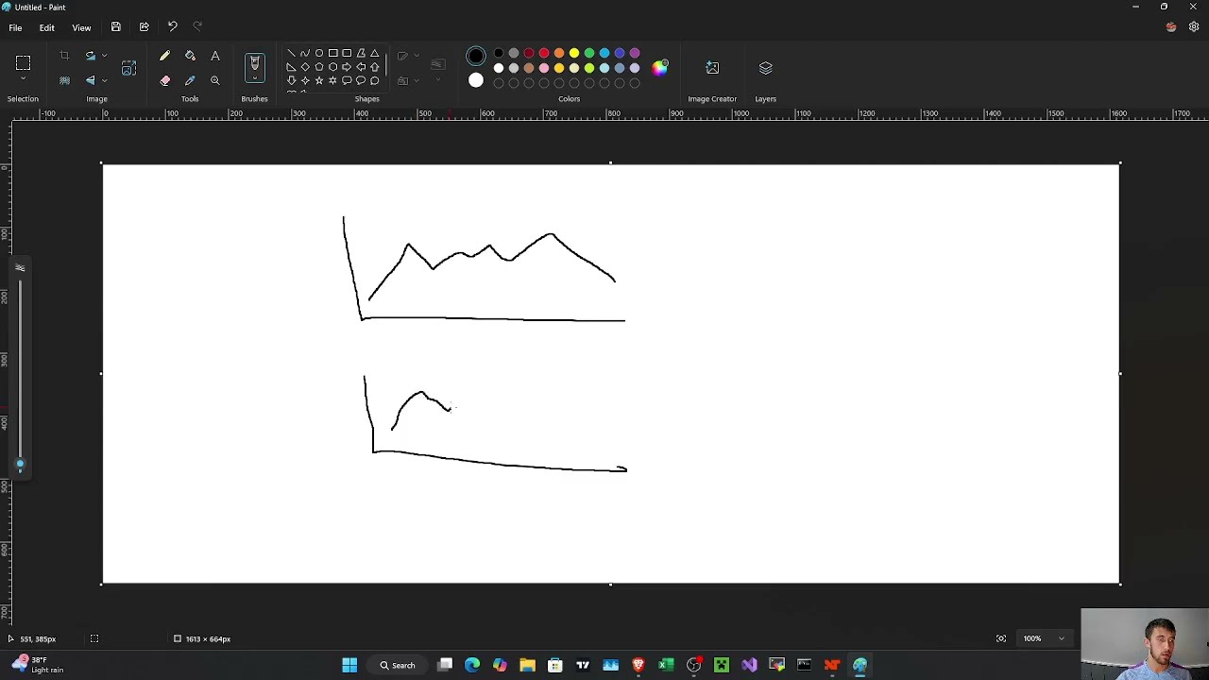The width and height of the screenshot is (1209, 680).
Task: Open Microsoft Edge from taskbar
Action: pyautogui.click(x=472, y=665)
